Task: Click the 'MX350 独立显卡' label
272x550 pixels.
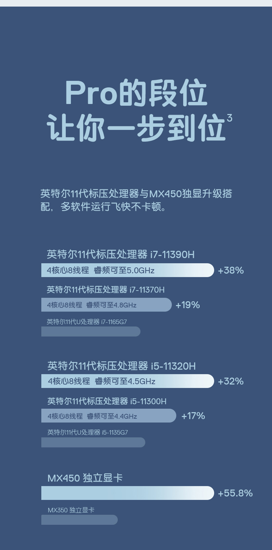Action: click(71, 510)
